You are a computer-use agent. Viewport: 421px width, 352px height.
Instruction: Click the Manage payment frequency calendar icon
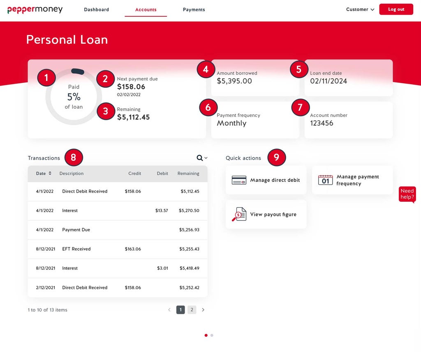click(x=325, y=180)
